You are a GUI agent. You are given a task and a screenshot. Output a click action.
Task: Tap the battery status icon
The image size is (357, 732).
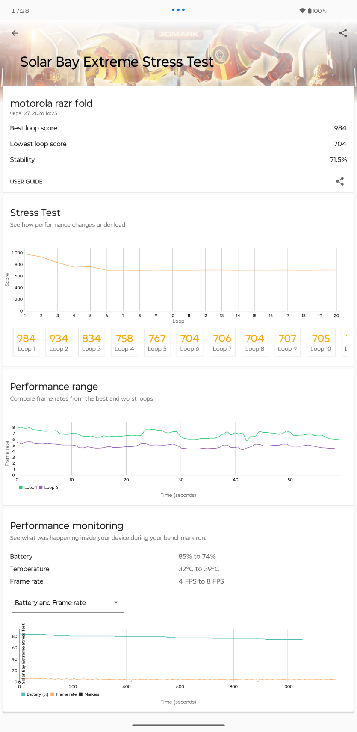click(310, 11)
